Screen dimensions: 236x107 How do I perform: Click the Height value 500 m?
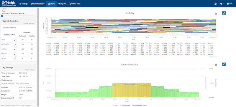(21, 95)
